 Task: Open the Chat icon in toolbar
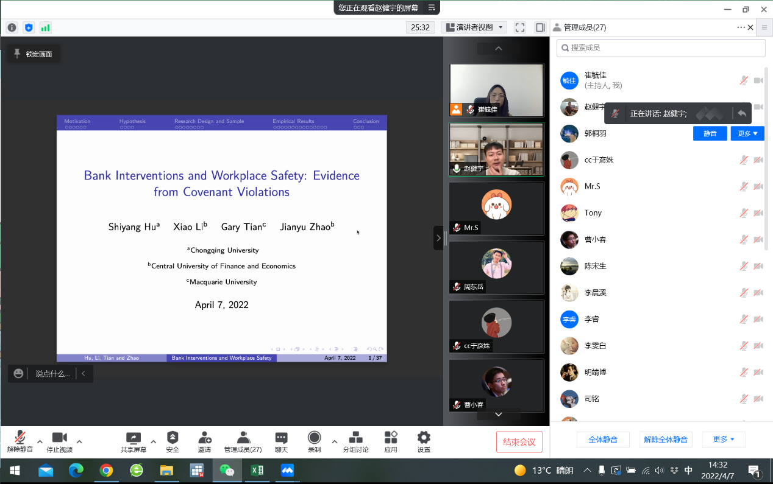[x=281, y=438]
